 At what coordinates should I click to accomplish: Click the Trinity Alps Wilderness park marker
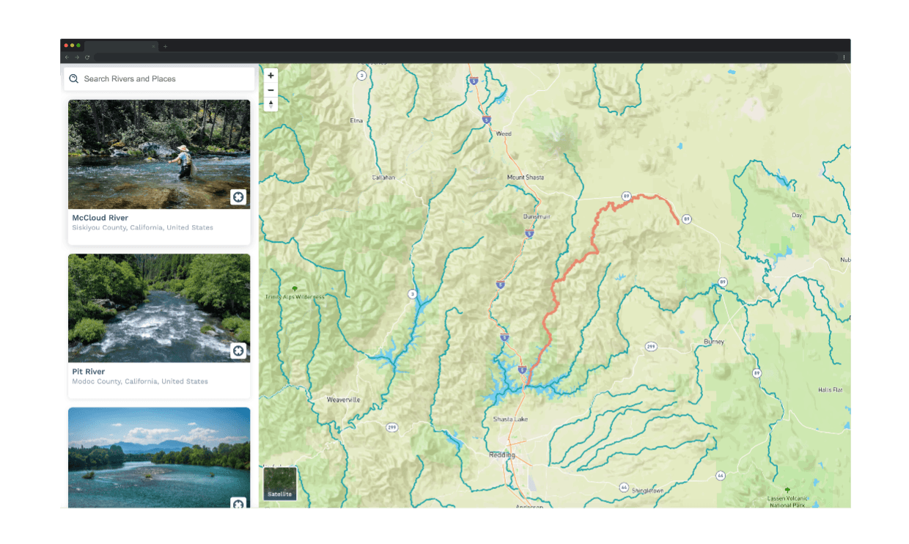[x=295, y=289]
